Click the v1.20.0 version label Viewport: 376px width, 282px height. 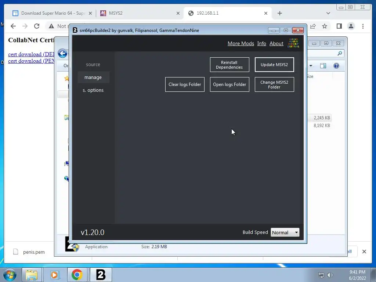[92, 232]
